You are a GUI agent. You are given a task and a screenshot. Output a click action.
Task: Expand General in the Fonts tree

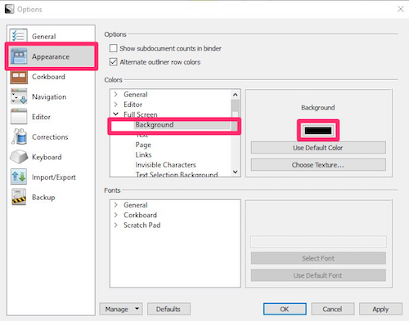coord(116,205)
